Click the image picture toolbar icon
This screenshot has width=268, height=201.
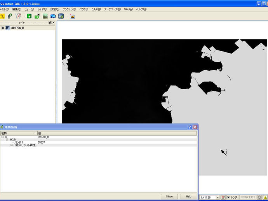coord(73,16)
